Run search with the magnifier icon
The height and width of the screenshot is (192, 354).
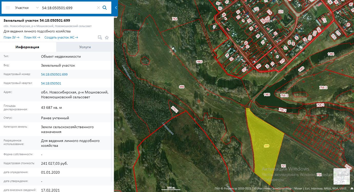(105, 8)
